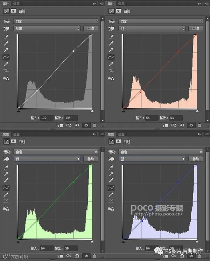Click on-image adjustment hand in Blue panel
Viewport: 210px width, 261px height.
coord(111,159)
